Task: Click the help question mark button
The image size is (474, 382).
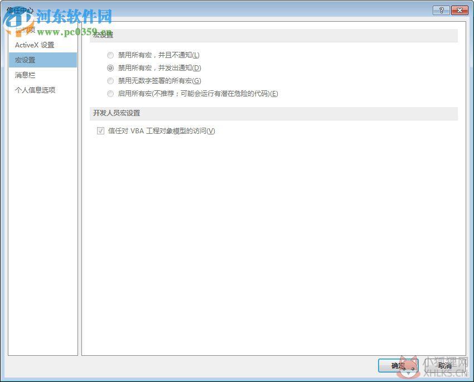Action: pyautogui.click(x=441, y=11)
